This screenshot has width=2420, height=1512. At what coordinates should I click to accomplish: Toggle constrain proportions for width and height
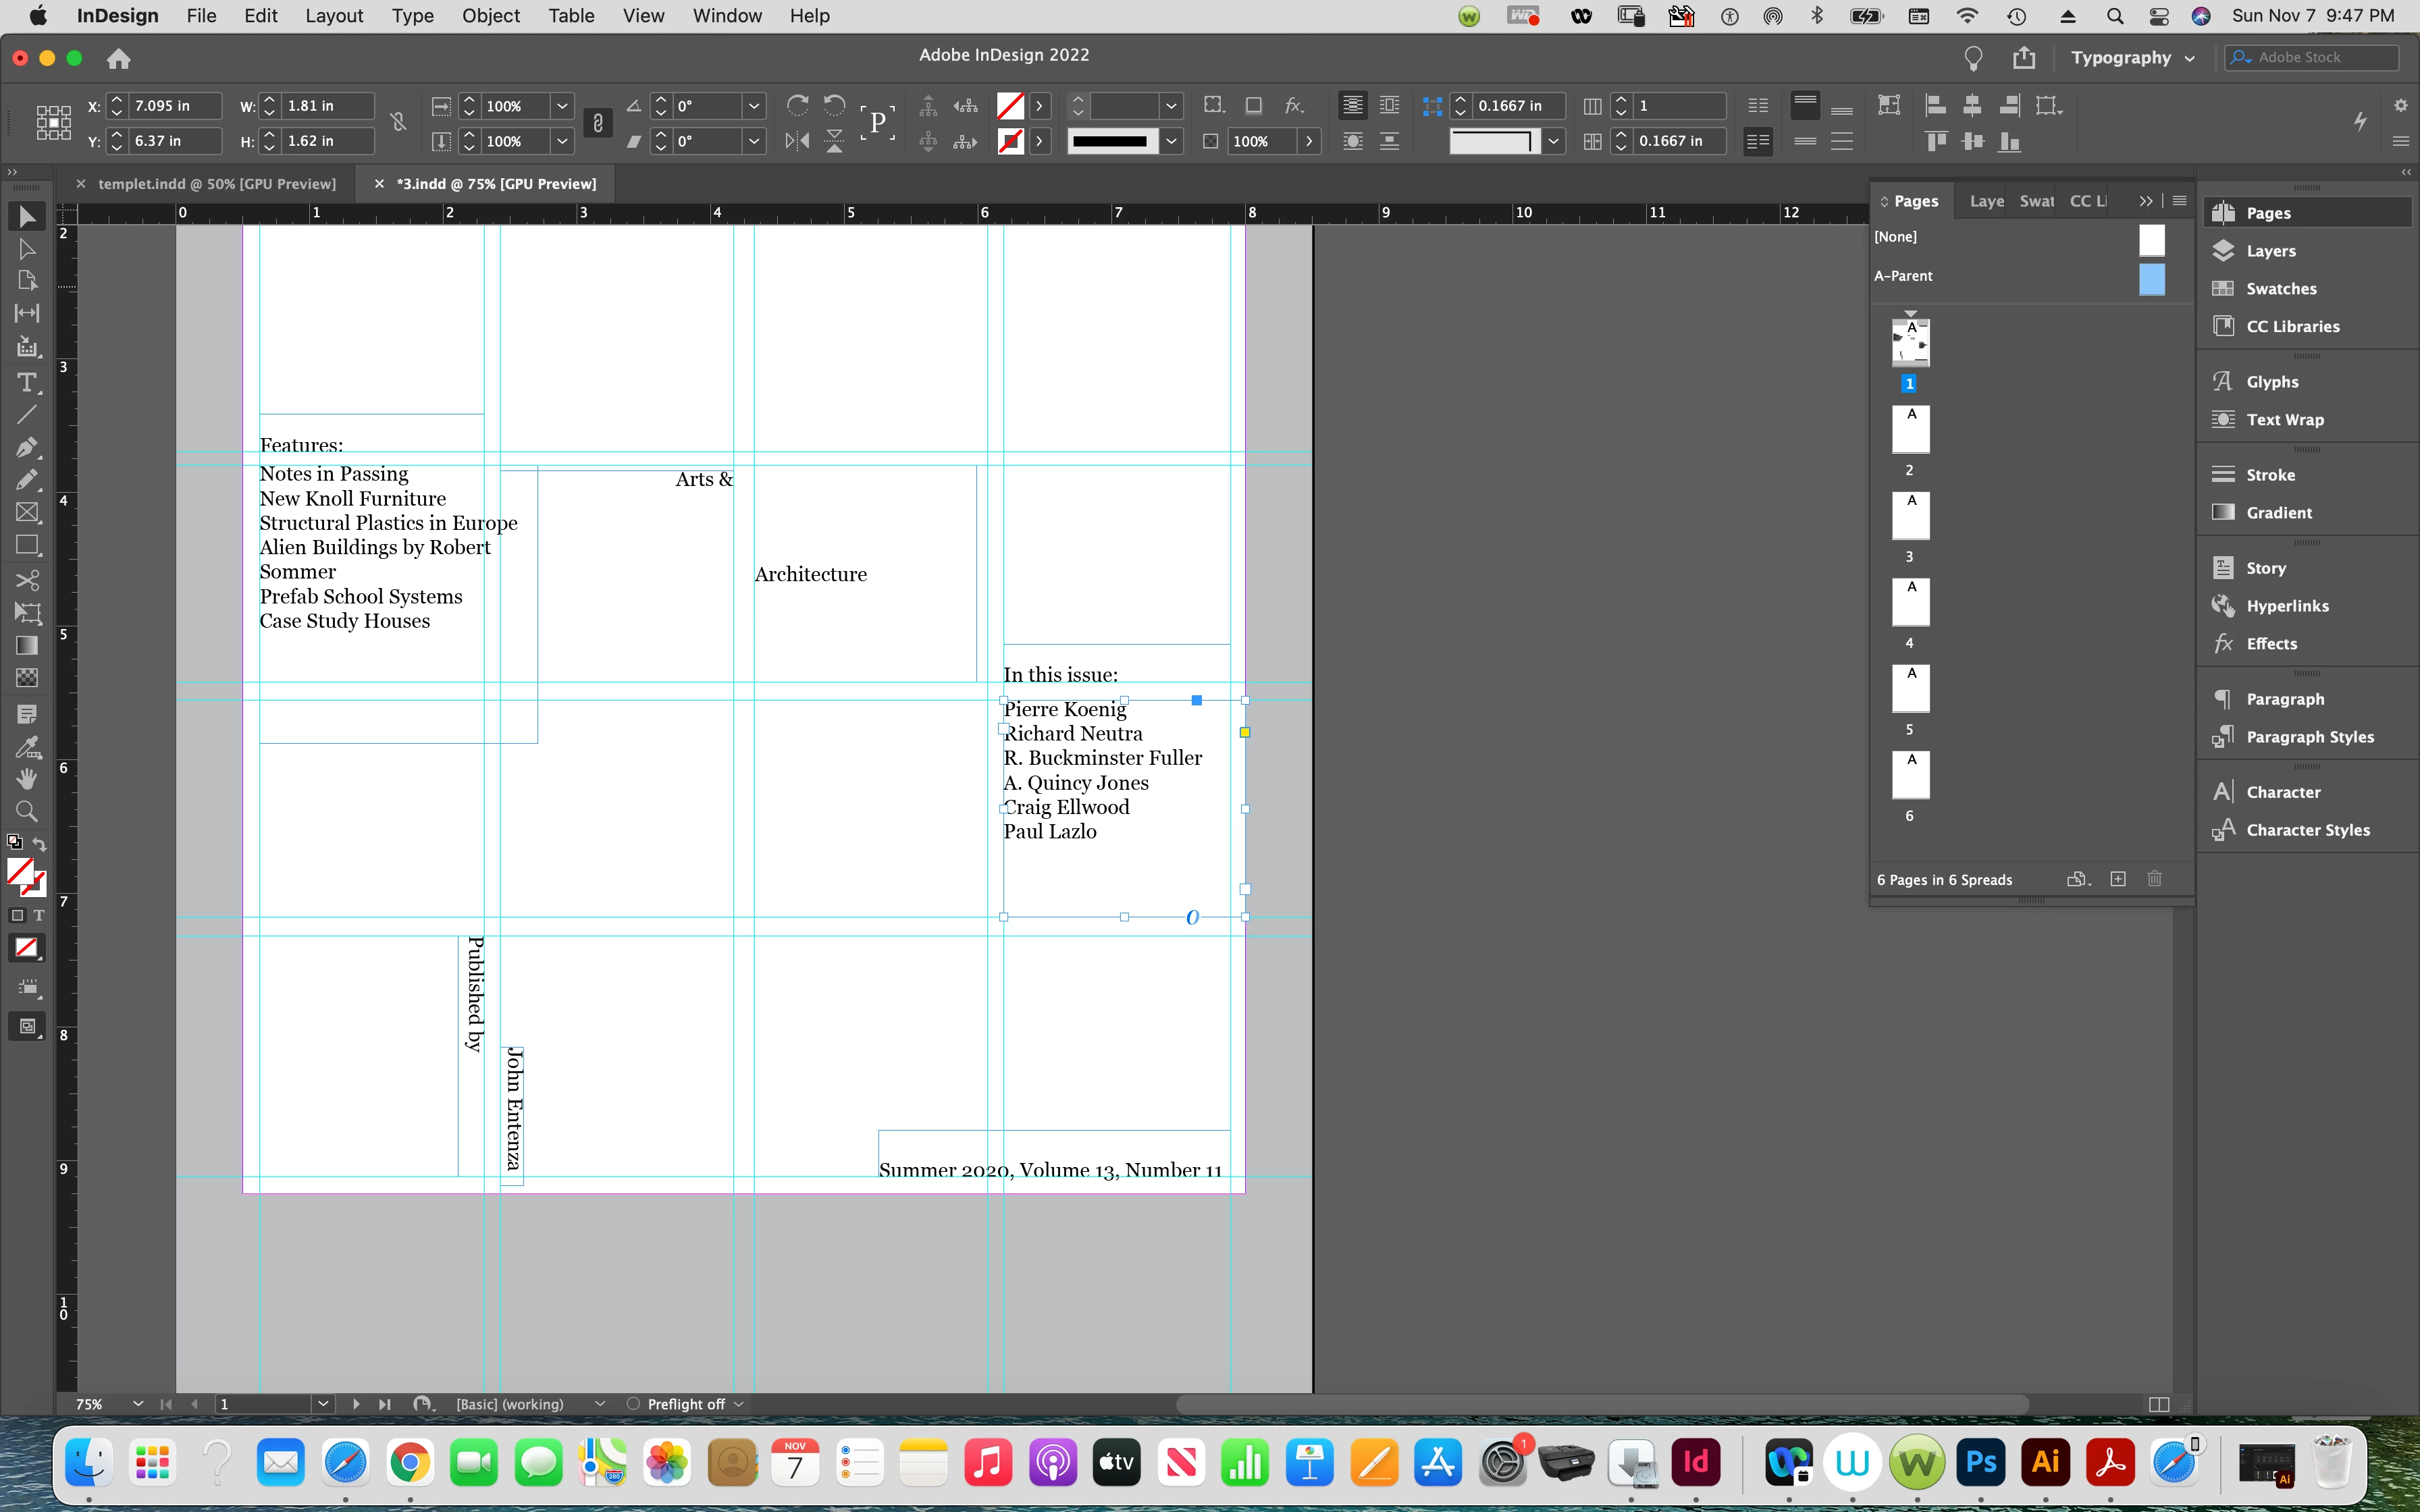(x=398, y=122)
